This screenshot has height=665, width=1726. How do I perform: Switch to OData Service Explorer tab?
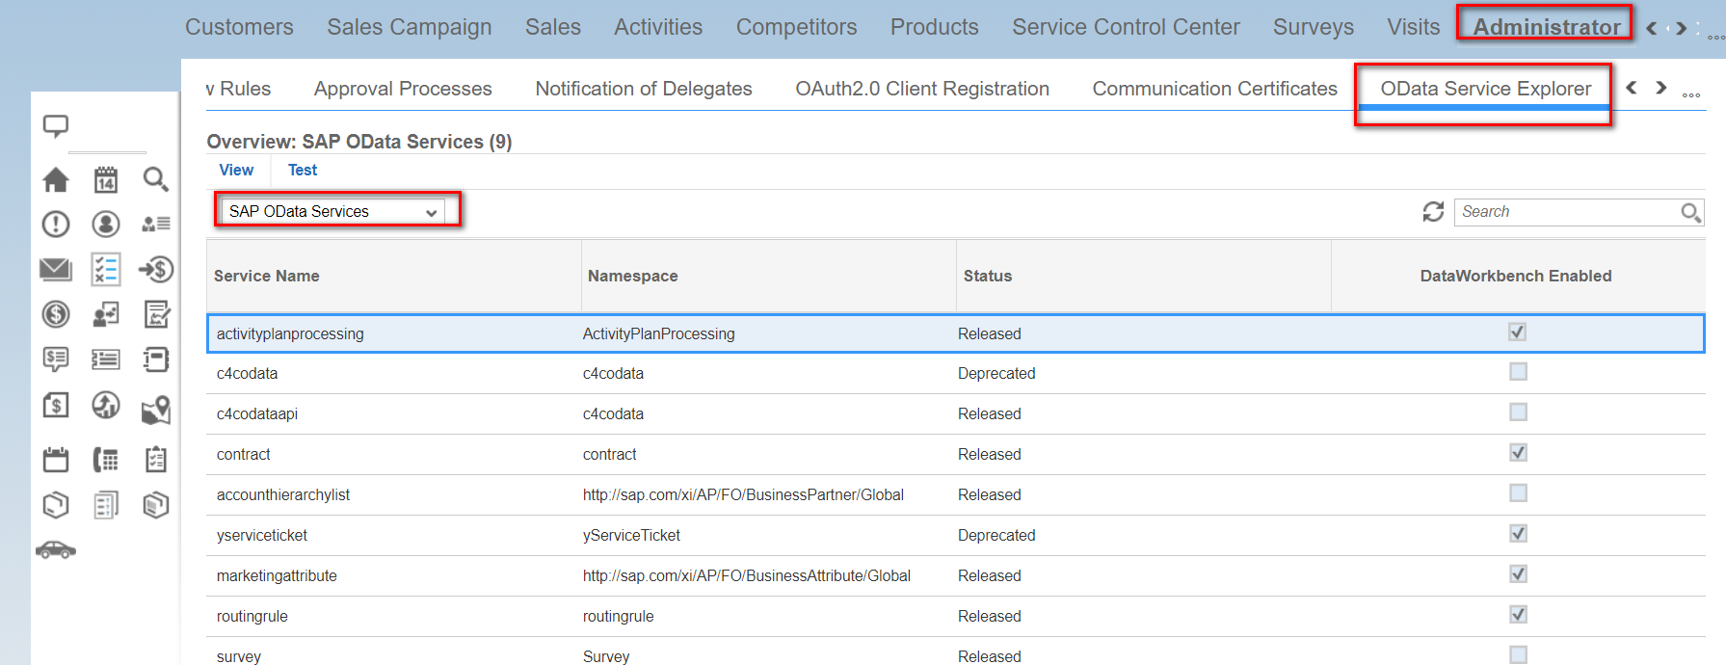click(1485, 89)
